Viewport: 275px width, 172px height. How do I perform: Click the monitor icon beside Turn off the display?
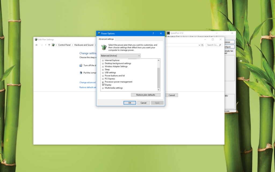81,65
